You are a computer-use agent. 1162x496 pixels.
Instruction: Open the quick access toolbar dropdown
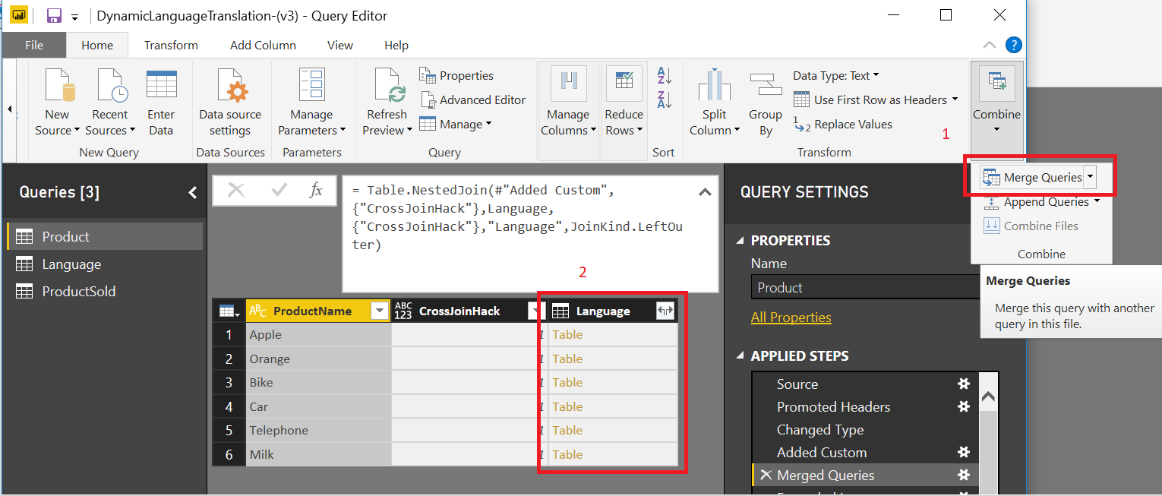74,17
